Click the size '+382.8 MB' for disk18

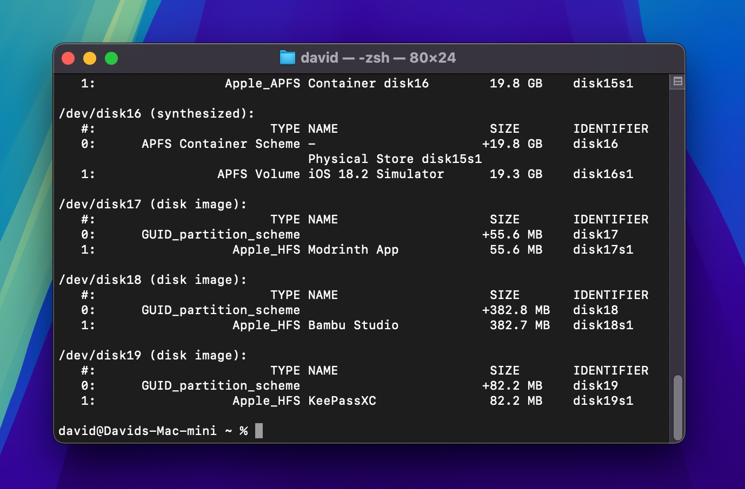click(x=516, y=310)
